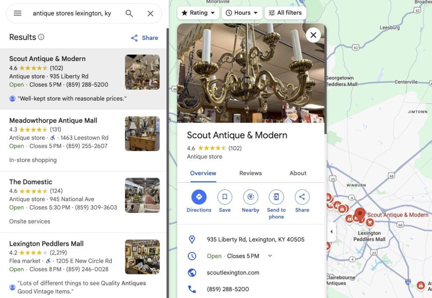Viewport: 432px width, 298px height.
Task: Click the (102) review count in place card
Action: 235,148
